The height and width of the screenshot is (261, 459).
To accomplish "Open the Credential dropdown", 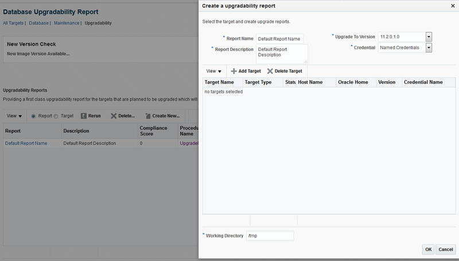I will tap(429, 48).
